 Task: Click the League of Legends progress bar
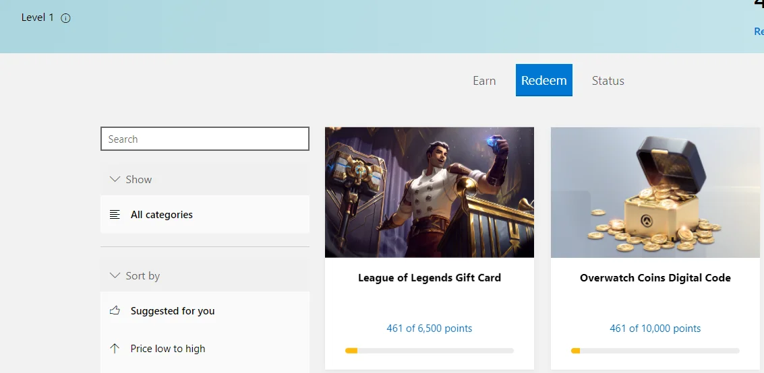click(430, 351)
